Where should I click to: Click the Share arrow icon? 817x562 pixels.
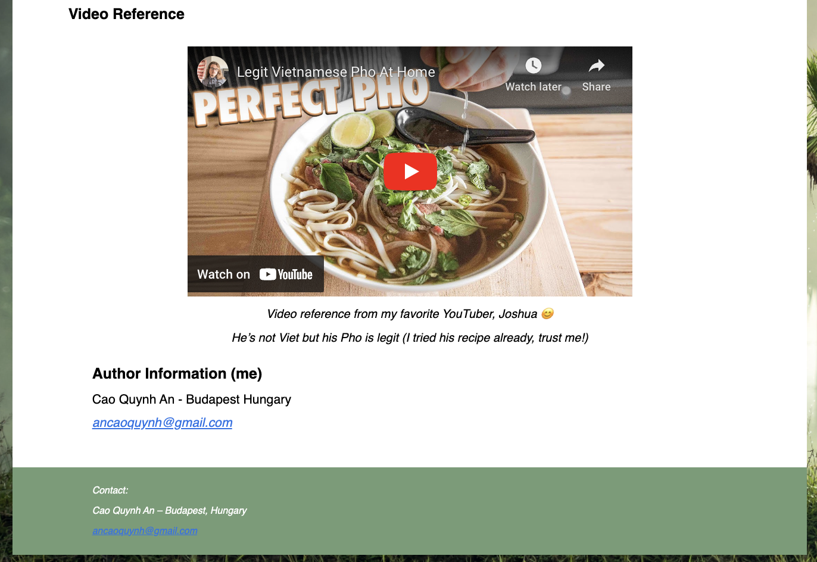pos(596,65)
